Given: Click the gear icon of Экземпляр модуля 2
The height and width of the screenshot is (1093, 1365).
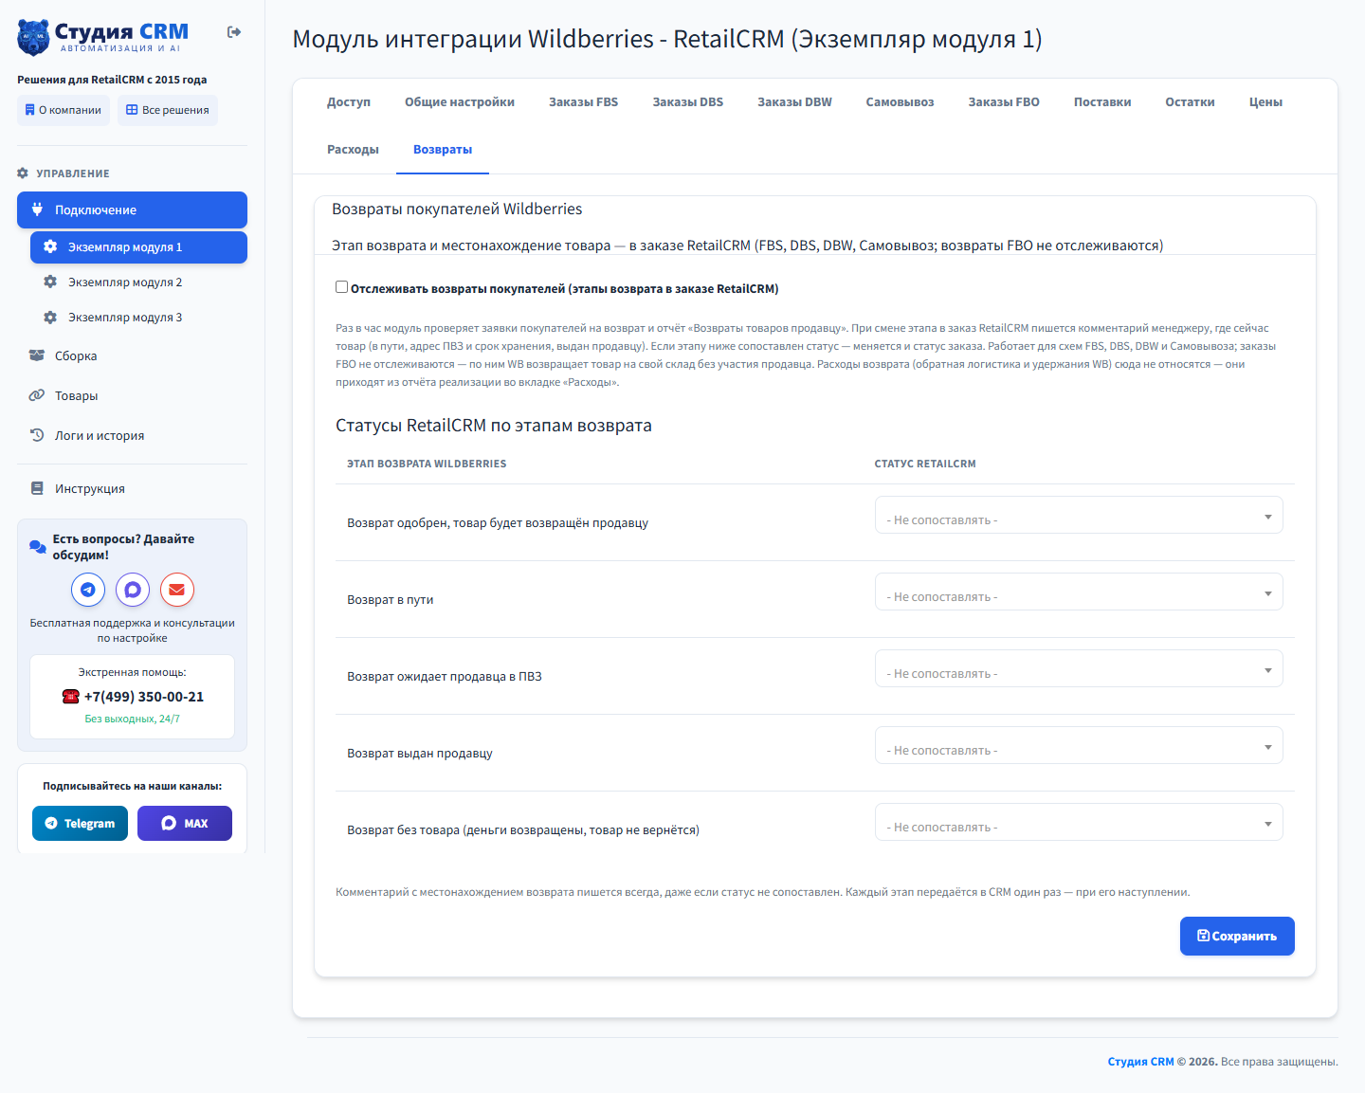Looking at the screenshot, I should tap(50, 282).
